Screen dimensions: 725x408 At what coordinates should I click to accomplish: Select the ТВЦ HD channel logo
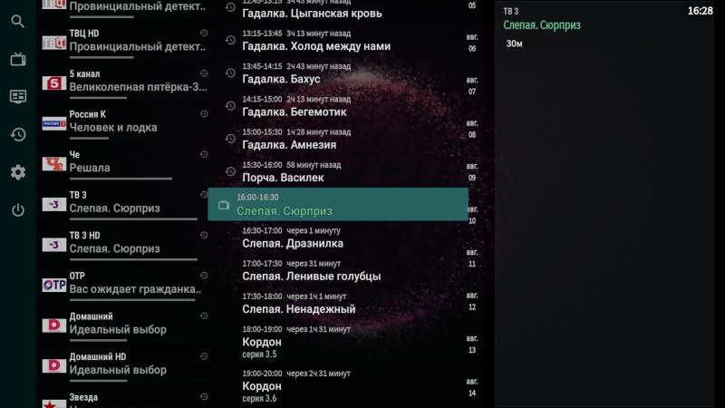coord(54,43)
